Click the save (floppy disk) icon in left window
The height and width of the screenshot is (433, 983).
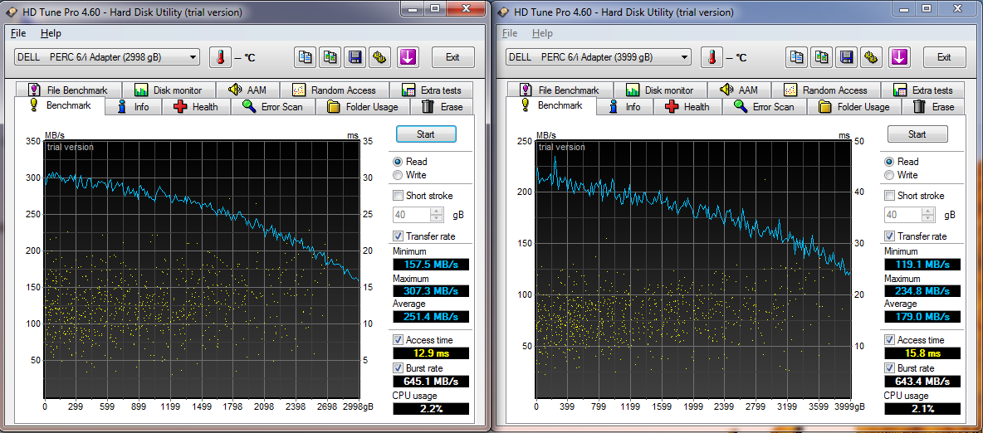pyautogui.click(x=355, y=57)
